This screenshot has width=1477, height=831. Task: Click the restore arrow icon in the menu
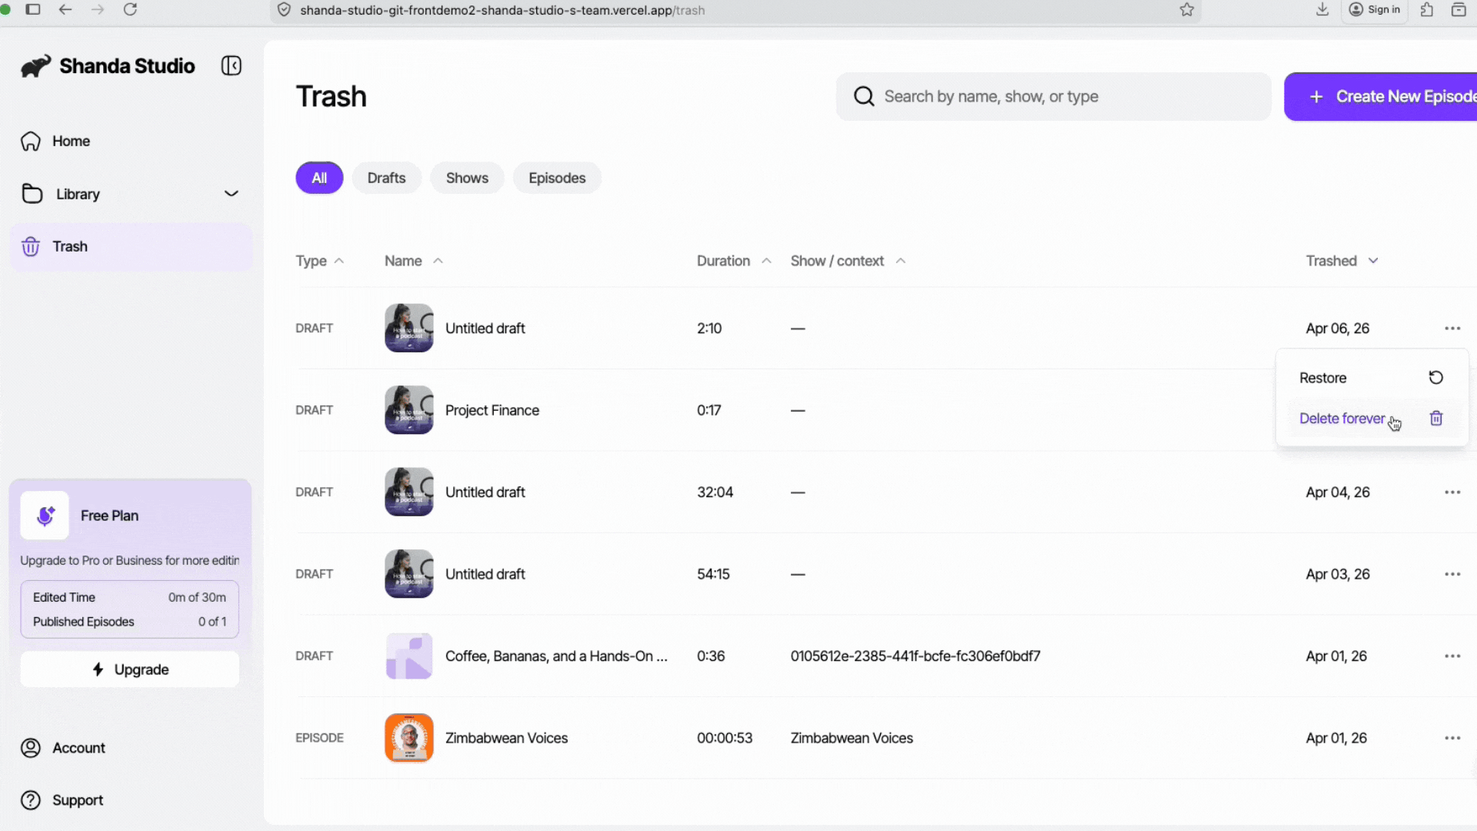click(1435, 378)
